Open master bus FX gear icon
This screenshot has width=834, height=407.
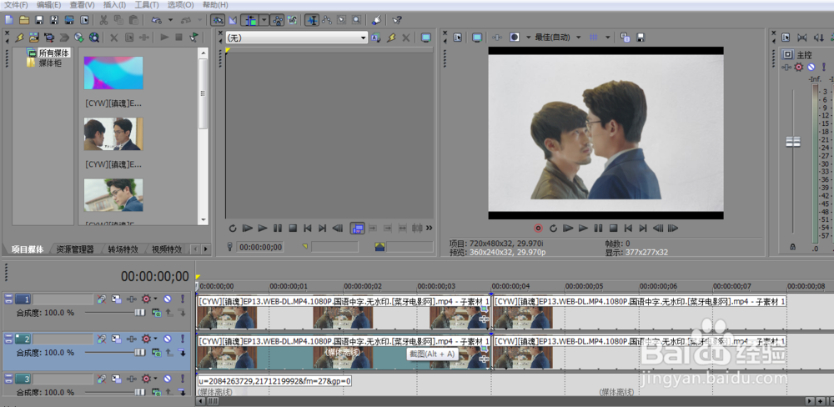(x=798, y=67)
